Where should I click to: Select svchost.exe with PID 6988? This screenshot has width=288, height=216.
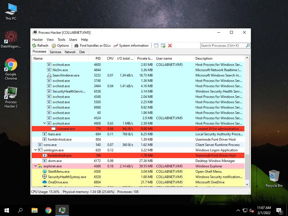click(138, 107)
